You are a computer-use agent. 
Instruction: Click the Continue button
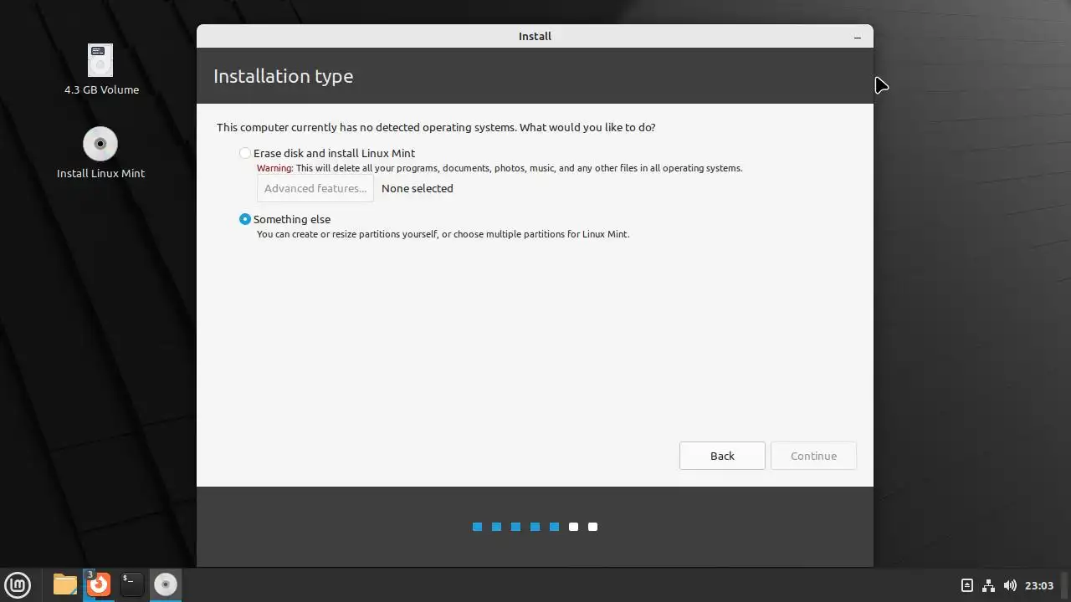tap(813, 456)
